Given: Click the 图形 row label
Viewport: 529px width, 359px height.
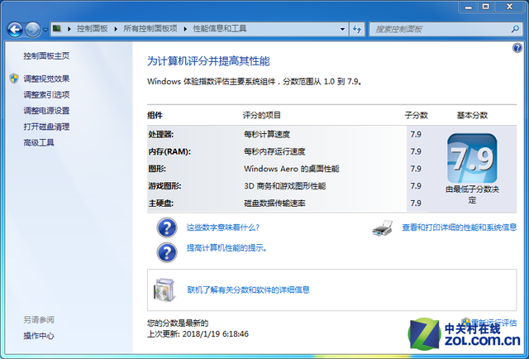Looking at the screenshot, I should [157, 169].
